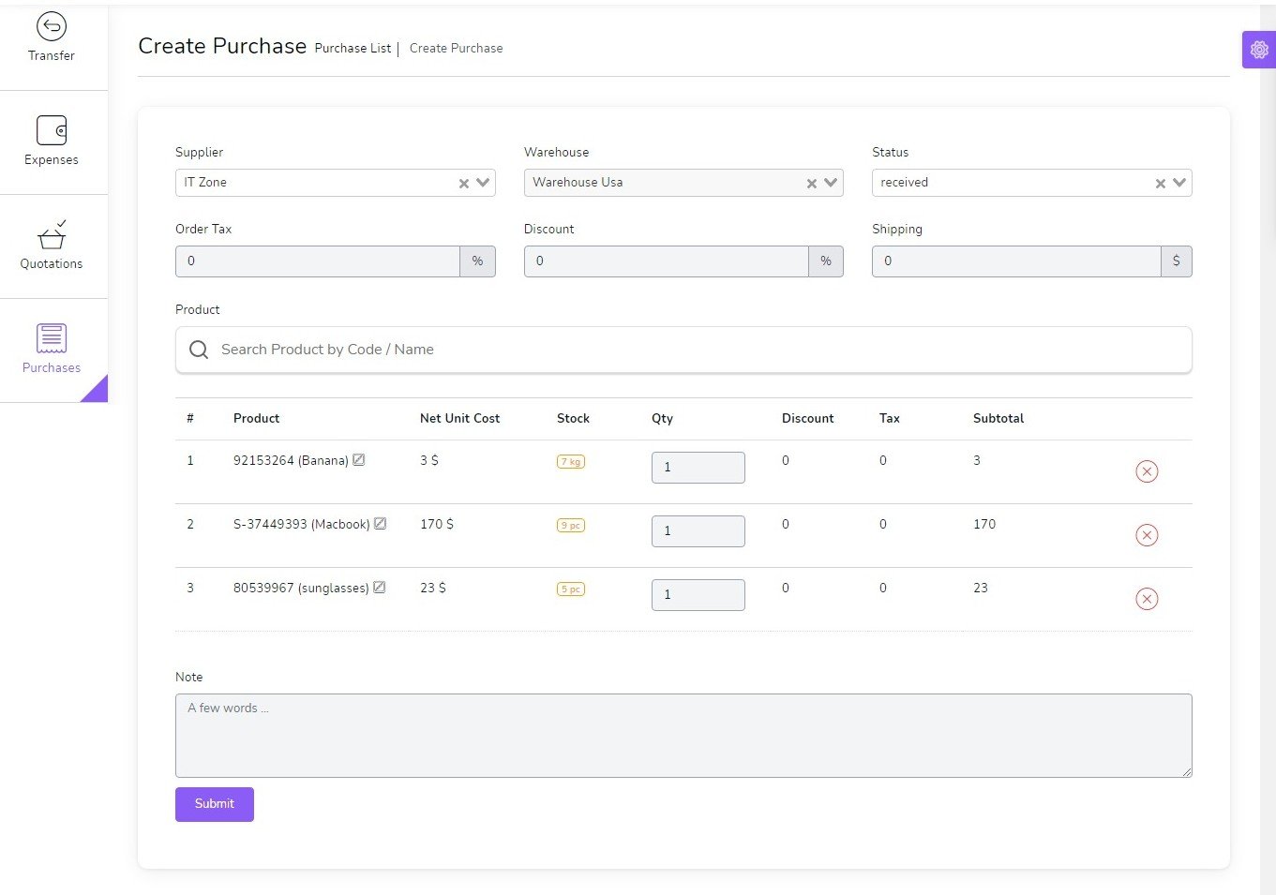Submit the purchase form

(214, 804)
